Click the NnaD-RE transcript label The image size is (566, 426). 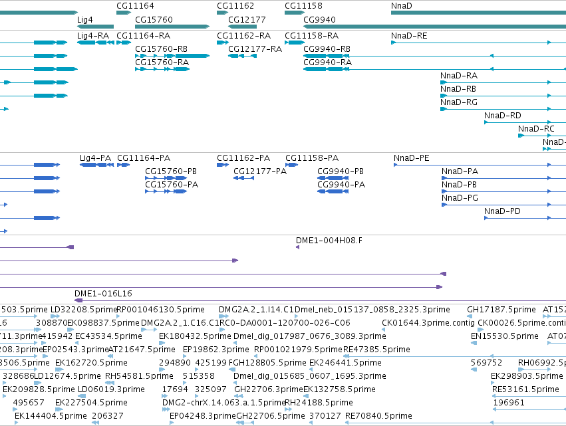click(409, 36)
